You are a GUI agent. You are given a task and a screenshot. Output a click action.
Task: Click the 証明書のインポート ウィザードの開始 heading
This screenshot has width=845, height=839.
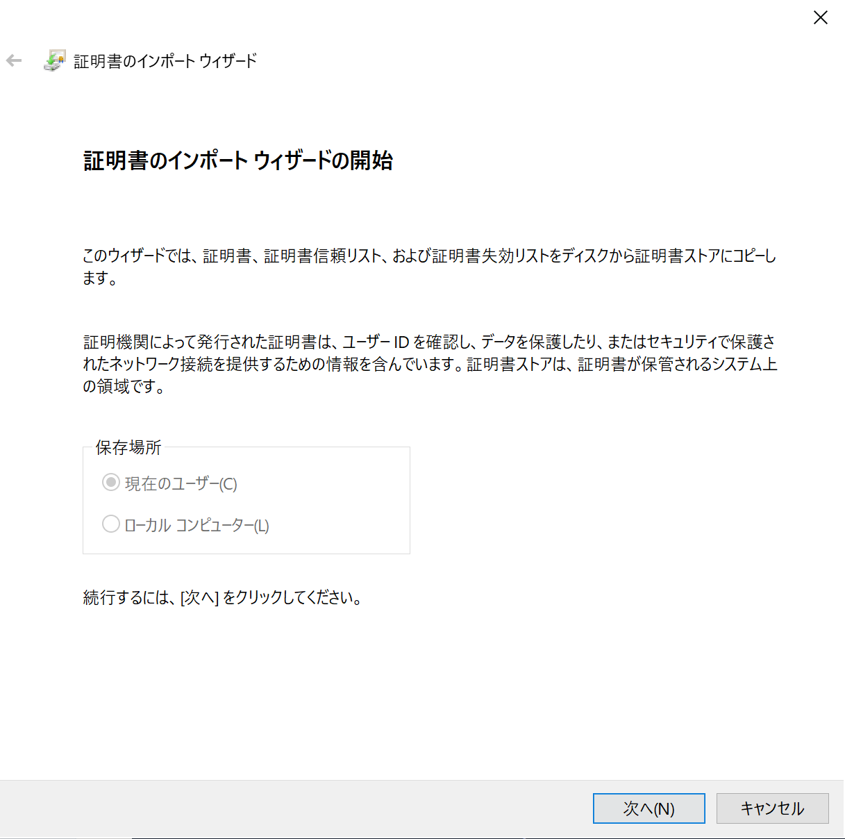point(237,160)
